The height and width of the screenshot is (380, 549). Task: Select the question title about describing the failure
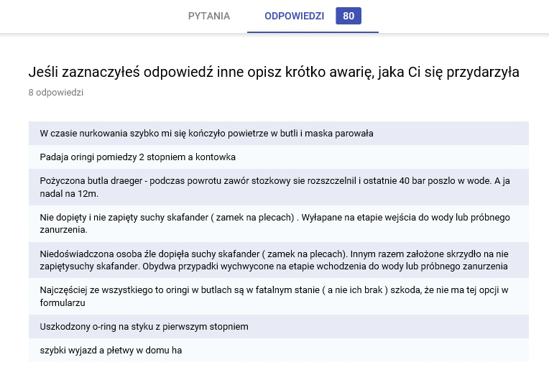274,72
